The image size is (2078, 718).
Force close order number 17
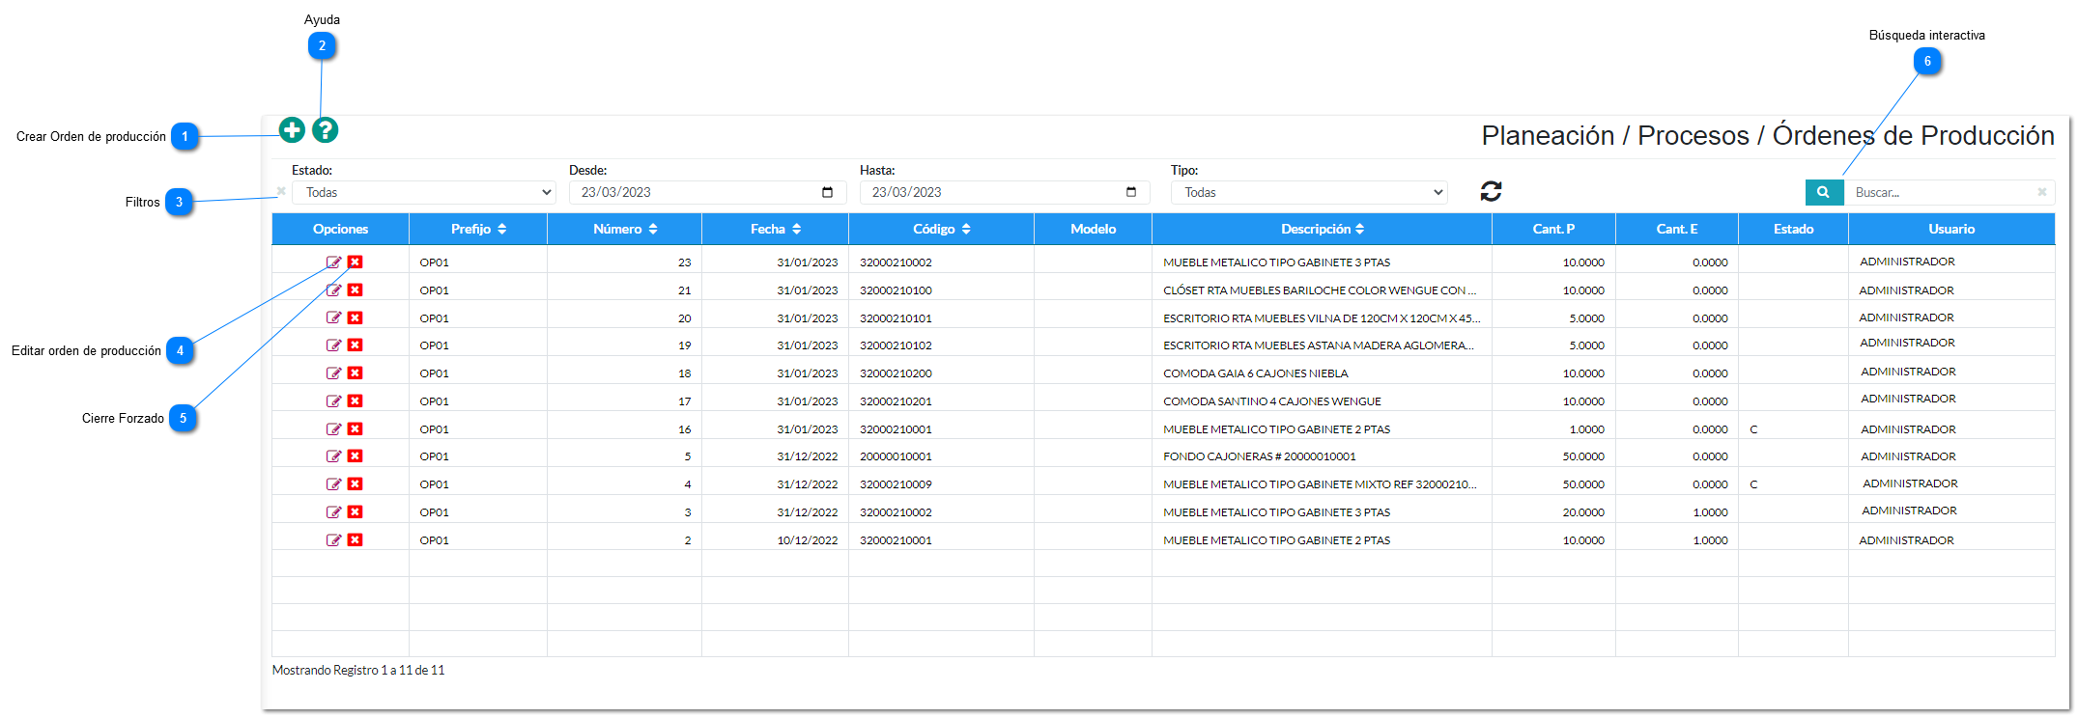click(355, 400)
